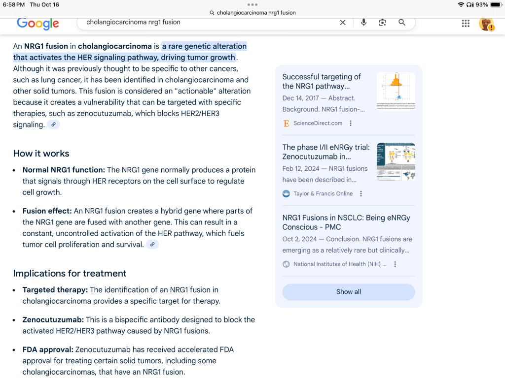Open source link icon after HER2/HER3 signaling

(54, 125)
